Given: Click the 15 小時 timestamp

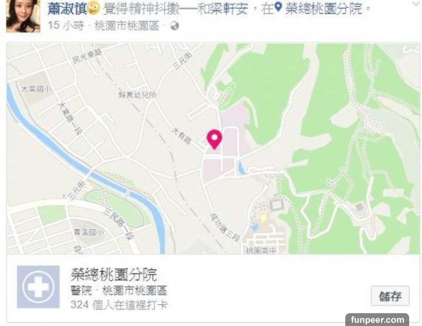Looking at the screenshot, I should point(66,26).
